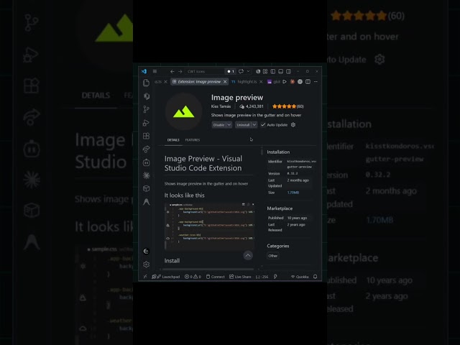Toggle the secondary side bar

[289, 71]
